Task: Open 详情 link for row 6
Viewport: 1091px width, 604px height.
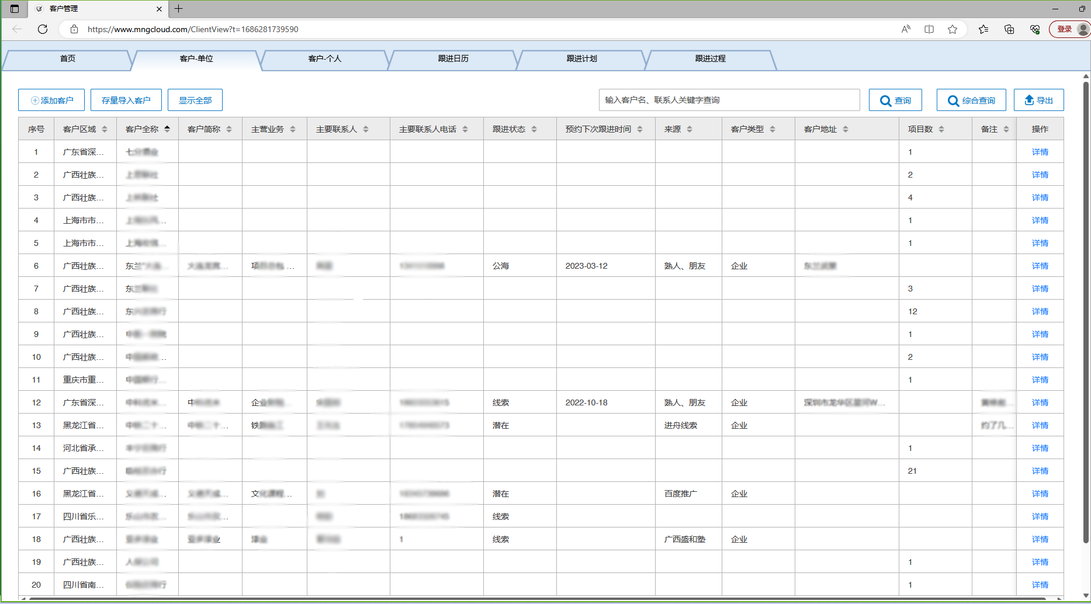Action: coord(1040,266)
